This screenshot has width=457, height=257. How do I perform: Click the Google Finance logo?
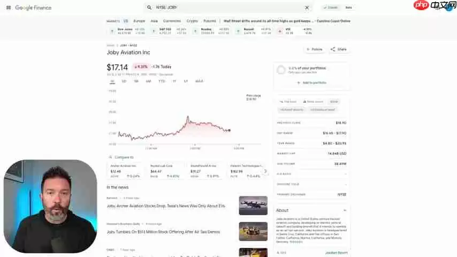click(33, 7)
